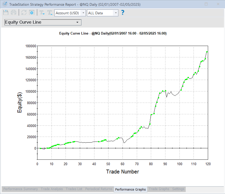This screenshot has width=225, height=194.
Task: Click the Refresh report icon
Action: point(24,13)
